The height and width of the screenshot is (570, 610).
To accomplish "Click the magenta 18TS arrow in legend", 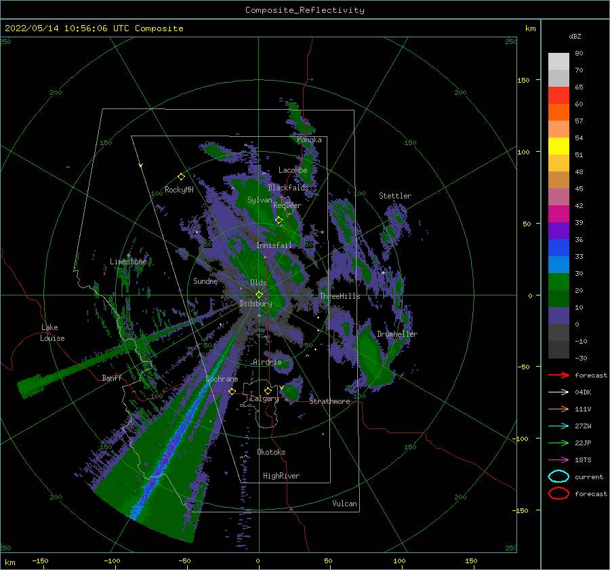I will point(558,460).
